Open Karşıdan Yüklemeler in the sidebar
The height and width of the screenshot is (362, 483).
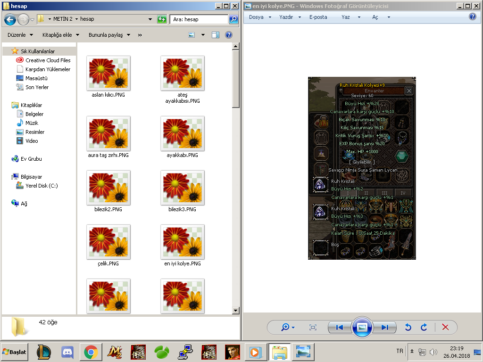(48, 69)
